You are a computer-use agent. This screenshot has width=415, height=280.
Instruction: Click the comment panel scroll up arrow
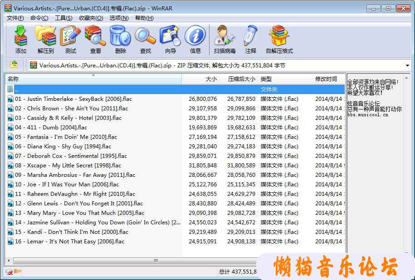coord(406,78)
